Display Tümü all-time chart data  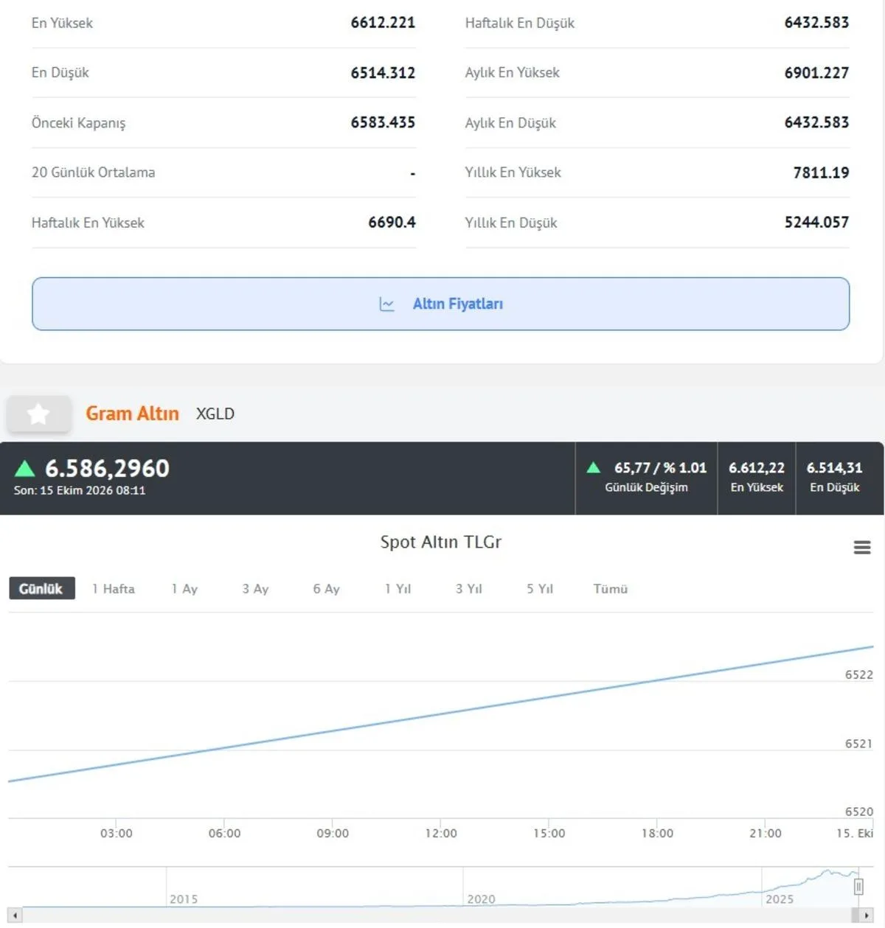(610, 588)
